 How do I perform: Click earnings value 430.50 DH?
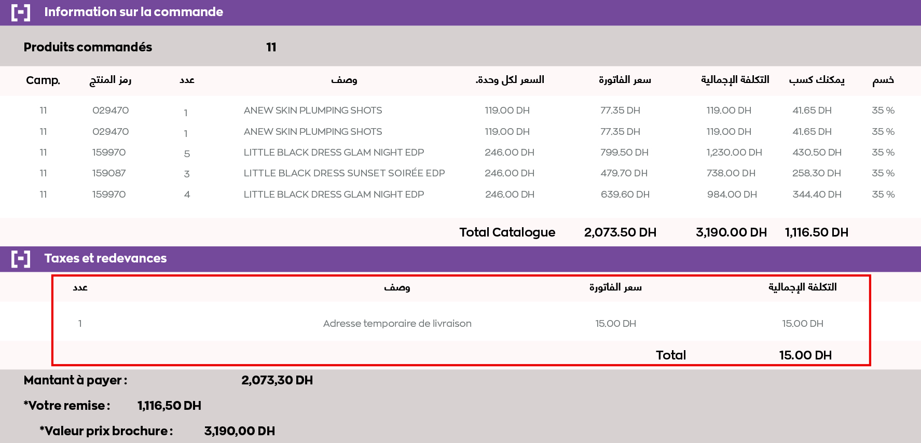click(x=817, y=153)
